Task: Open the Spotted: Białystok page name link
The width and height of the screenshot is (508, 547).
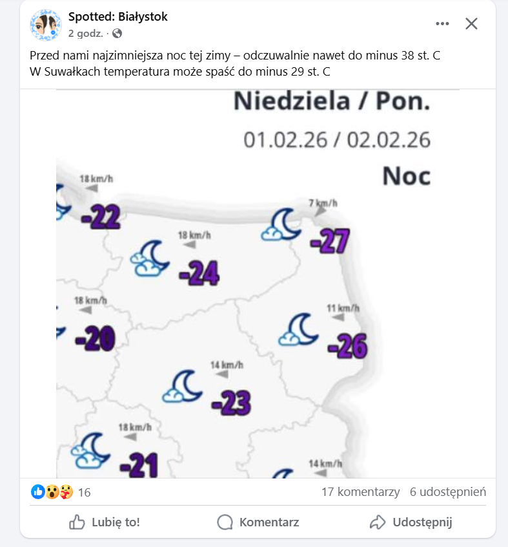Action: [x=117, y=17]
